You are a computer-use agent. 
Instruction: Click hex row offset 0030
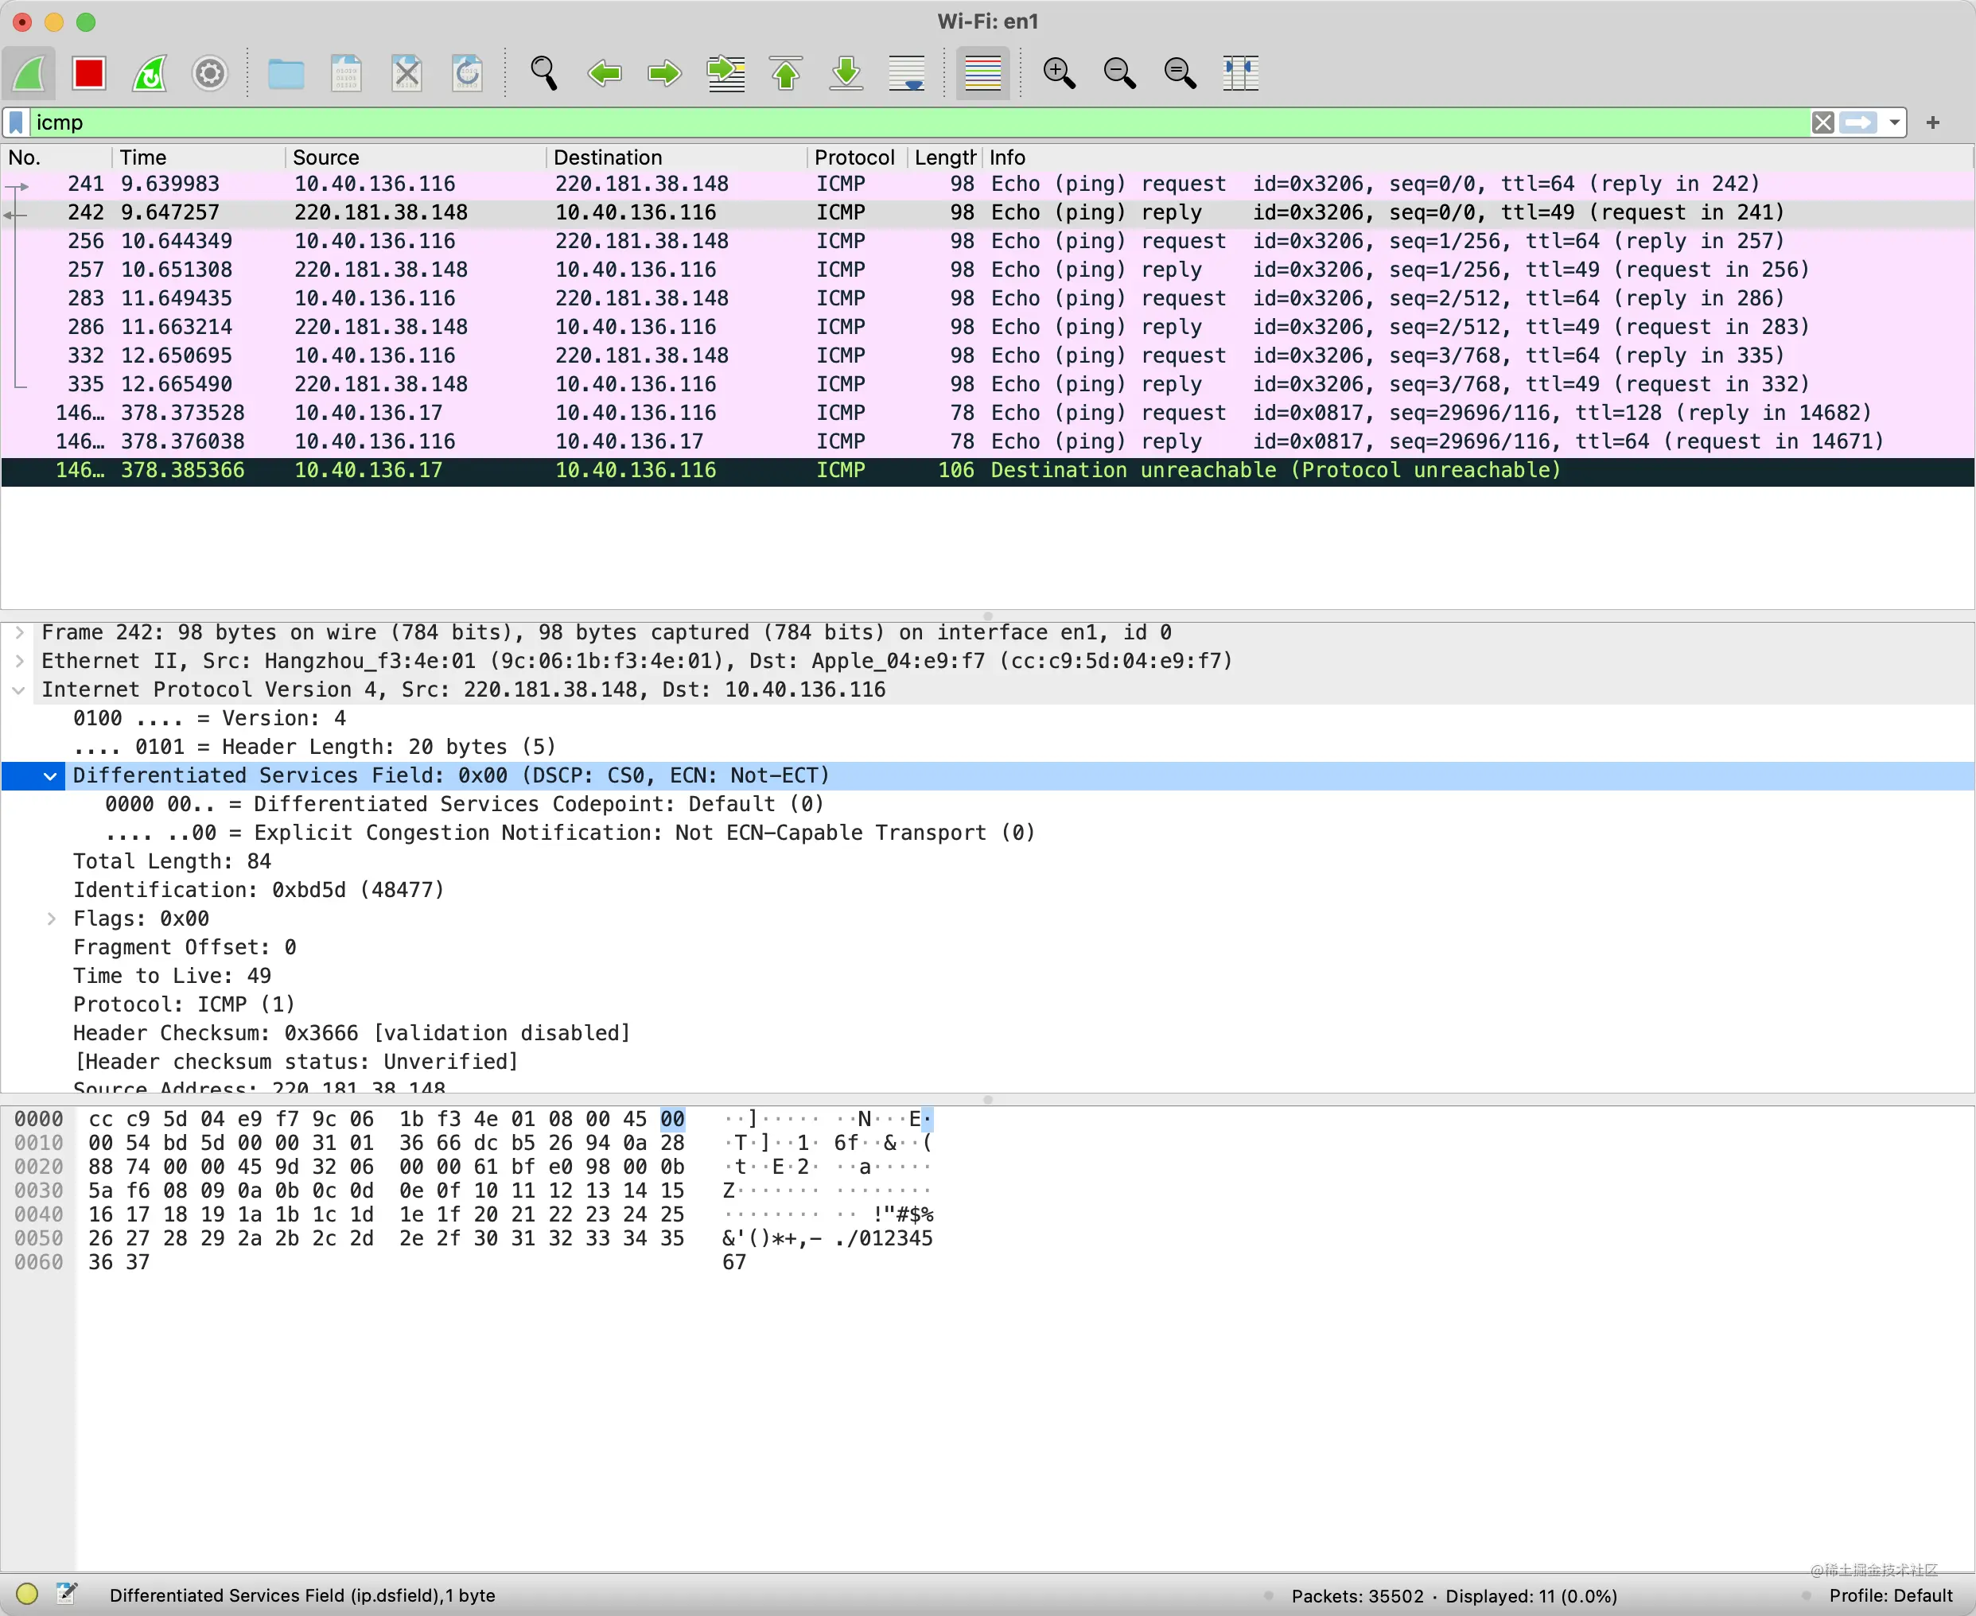(38, 1191)
